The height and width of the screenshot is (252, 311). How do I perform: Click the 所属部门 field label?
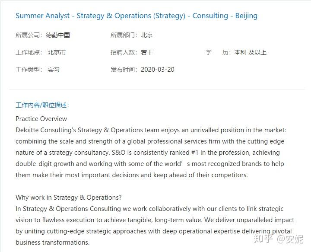[124, 35]
